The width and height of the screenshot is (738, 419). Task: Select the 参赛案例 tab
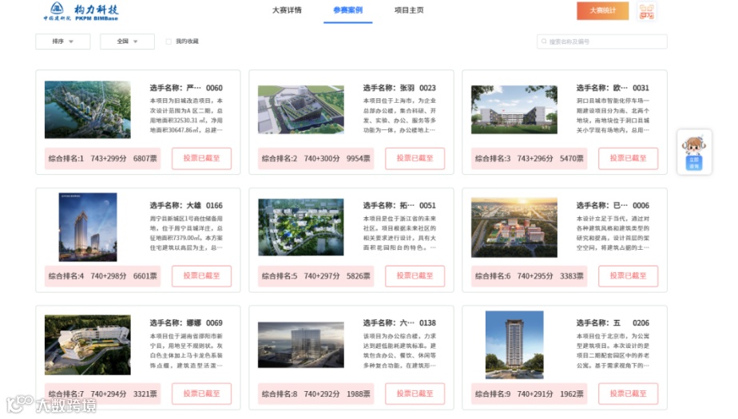click(347, 10)
